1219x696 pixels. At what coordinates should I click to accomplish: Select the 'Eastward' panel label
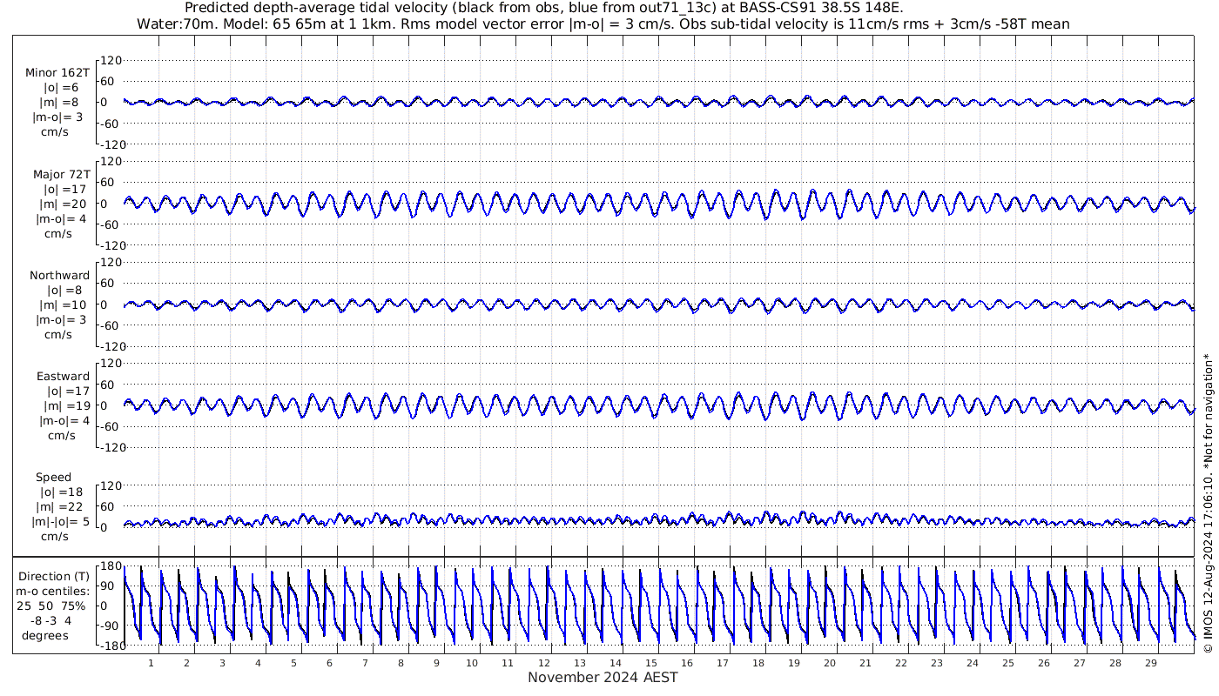[x=63, y=377]
